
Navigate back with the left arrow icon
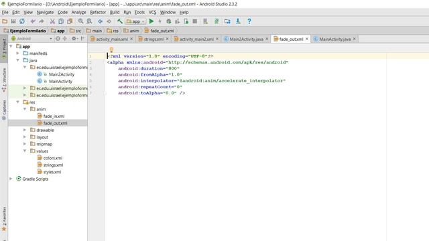click(x=100, y=21)
